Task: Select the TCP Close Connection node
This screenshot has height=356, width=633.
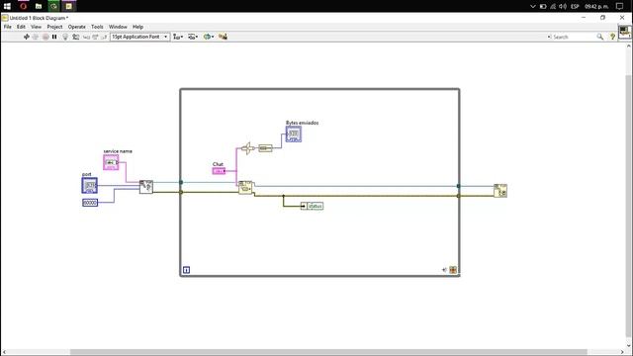Action: pos(500,191)
